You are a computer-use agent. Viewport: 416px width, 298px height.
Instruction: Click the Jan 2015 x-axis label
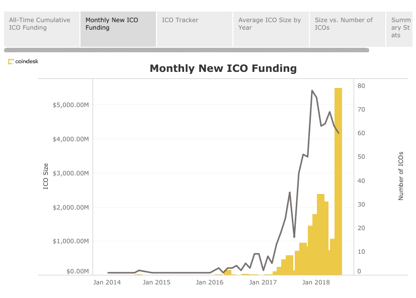(x=156, y=282)
